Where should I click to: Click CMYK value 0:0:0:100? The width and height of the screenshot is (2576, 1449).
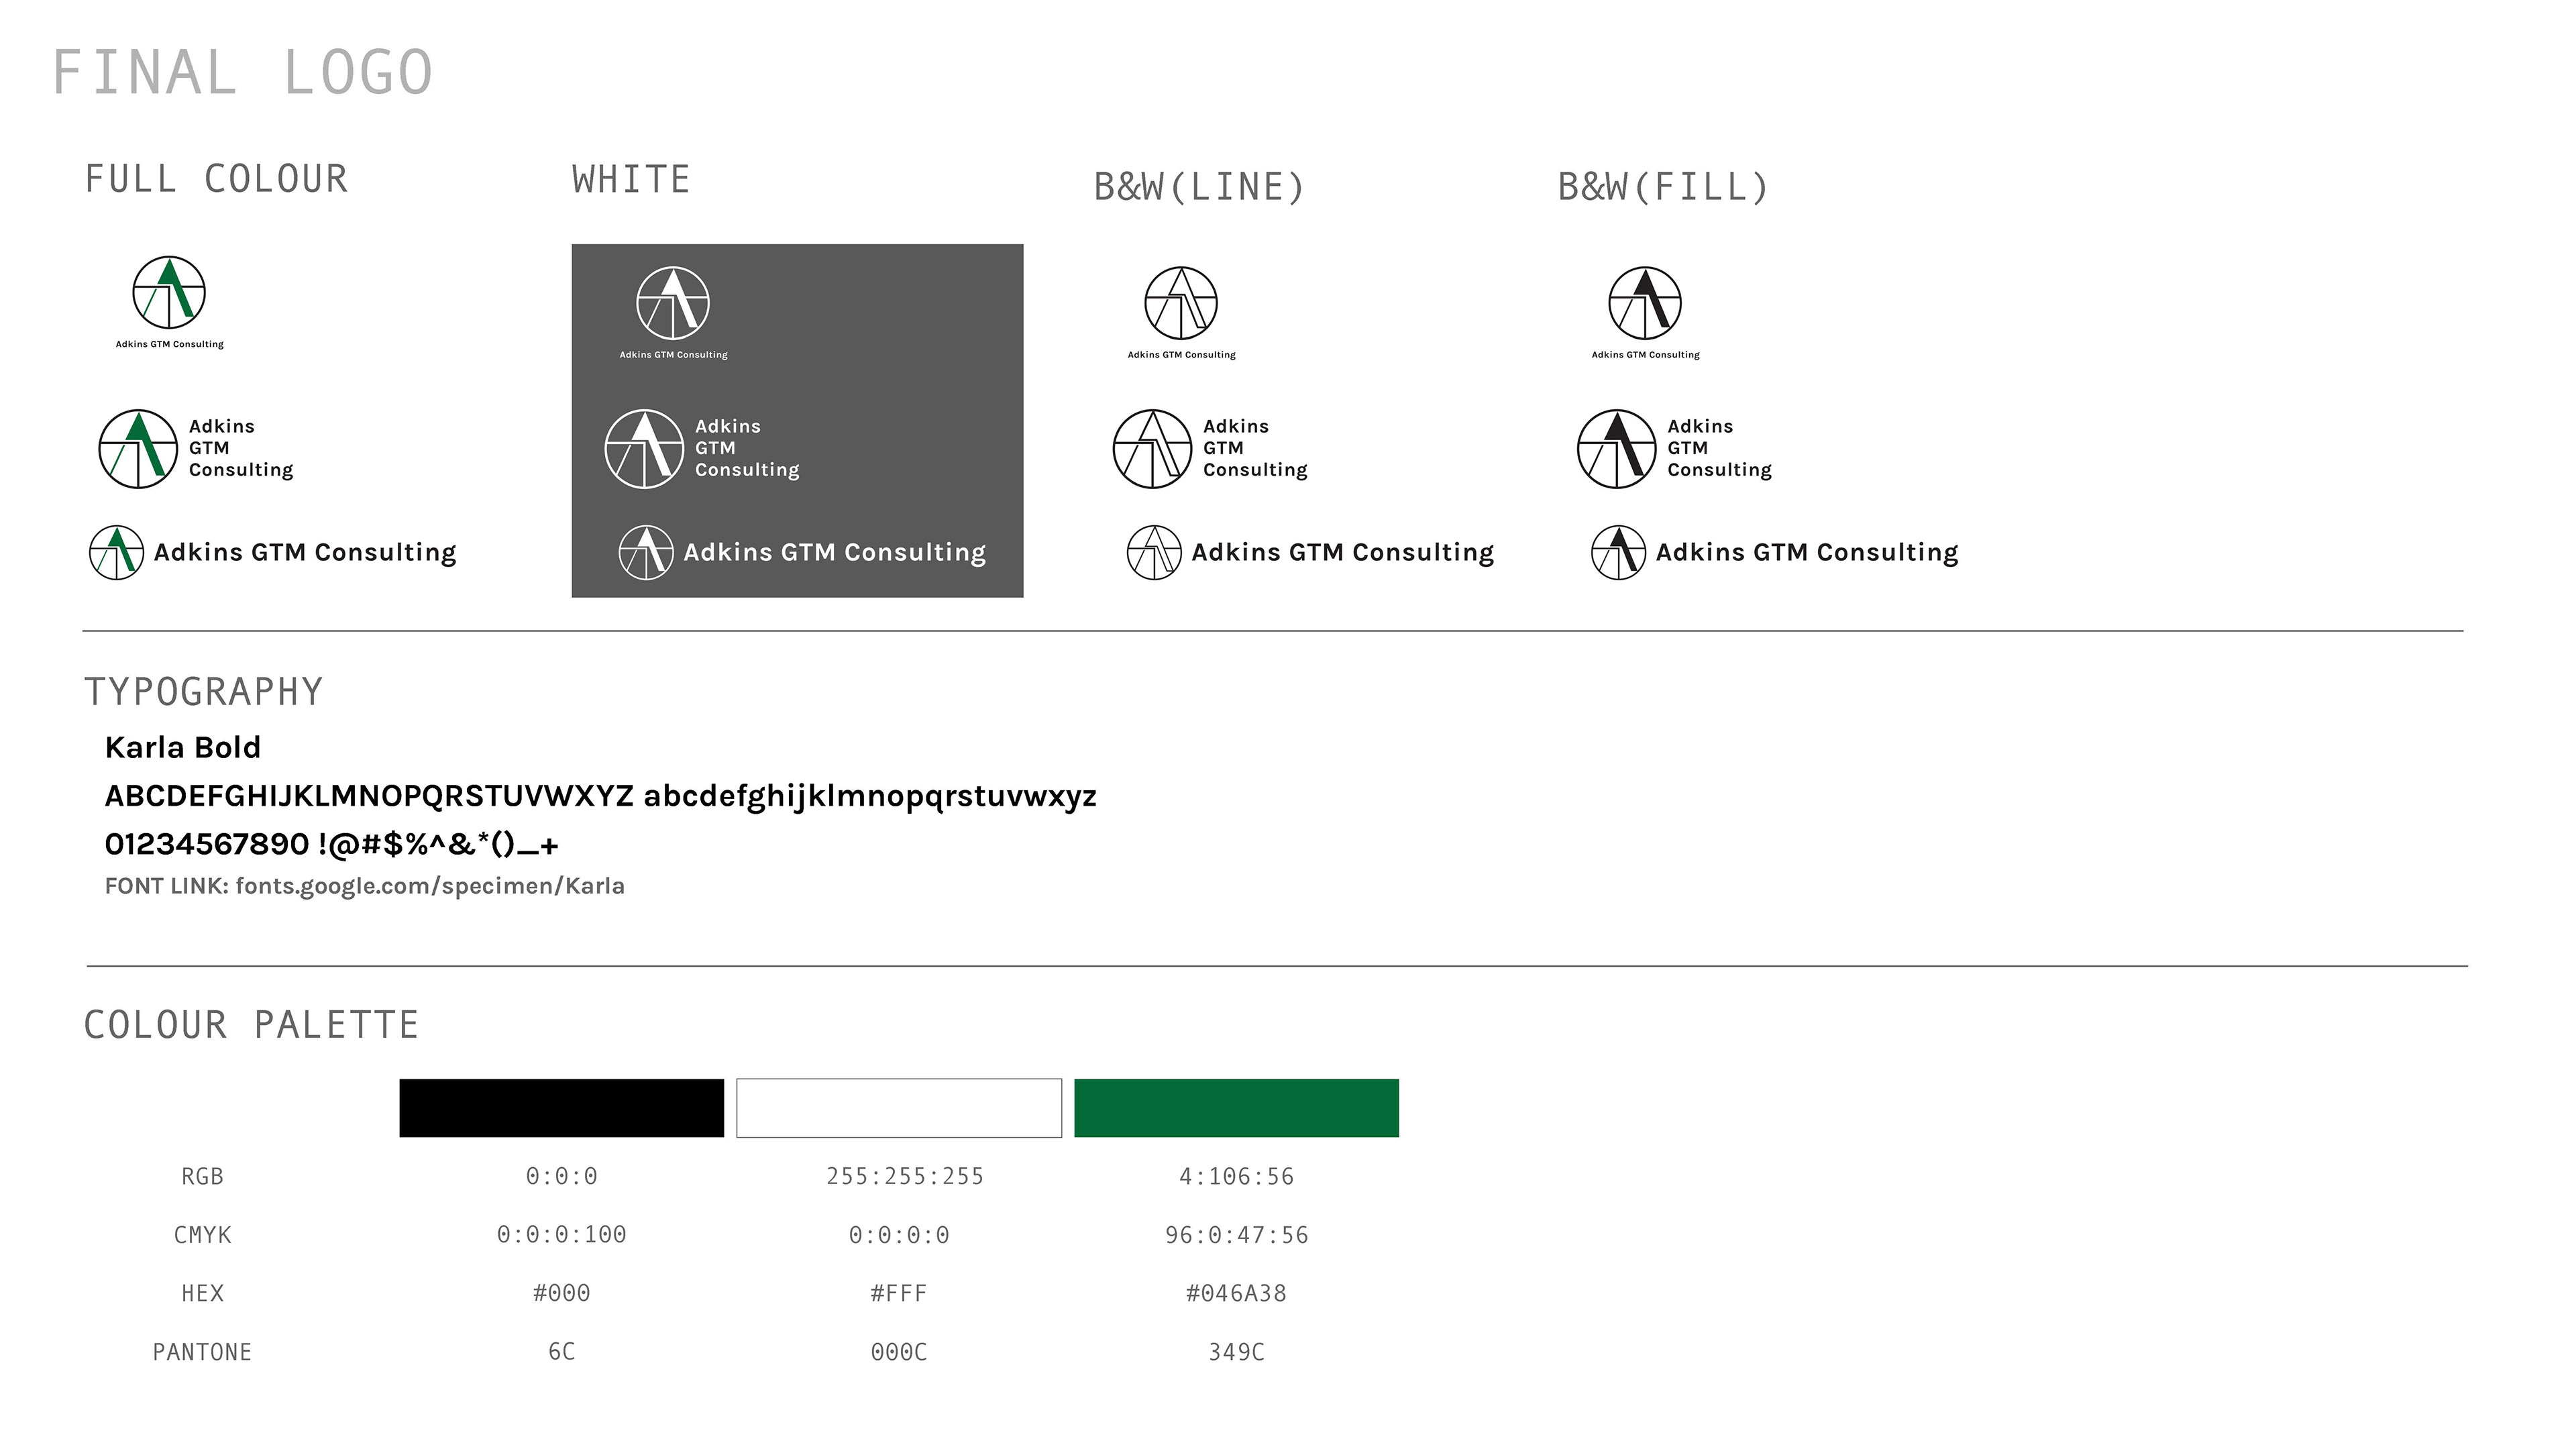(x=562, y=1235)
